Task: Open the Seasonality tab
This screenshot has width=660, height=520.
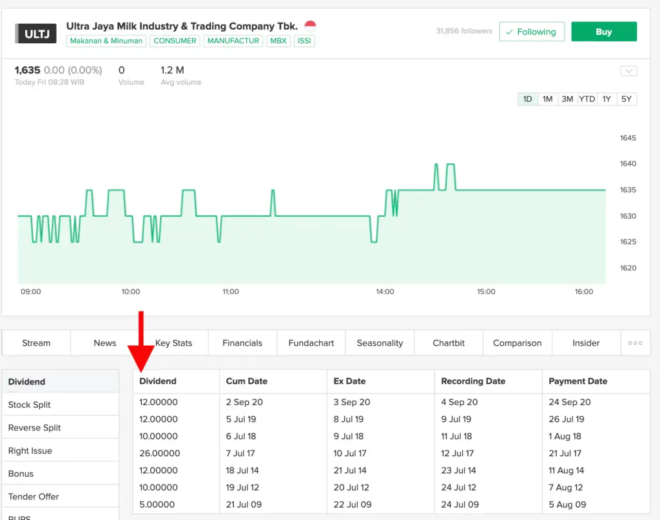Action: tap(380, 343)
